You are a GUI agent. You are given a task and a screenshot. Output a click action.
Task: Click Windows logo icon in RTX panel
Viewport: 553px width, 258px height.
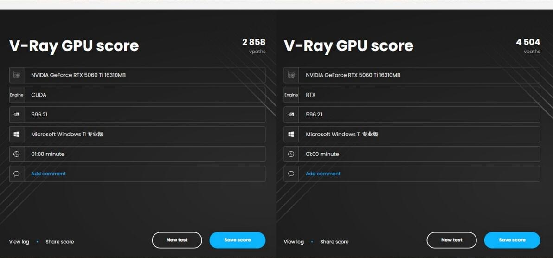click(x=291, y=135)
